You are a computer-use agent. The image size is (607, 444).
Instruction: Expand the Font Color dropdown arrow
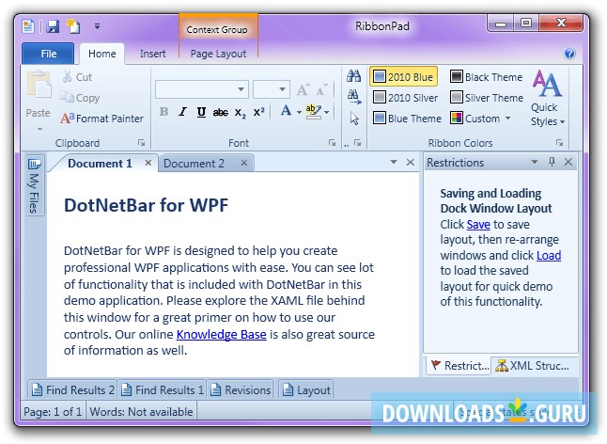(299, 112)
